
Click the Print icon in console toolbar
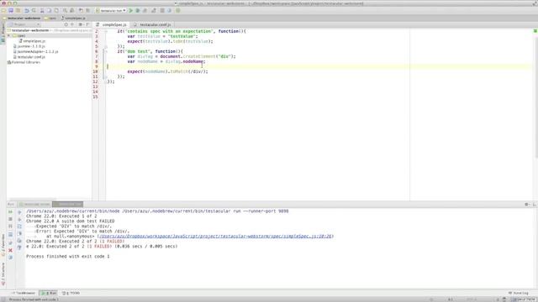coord(19,241)
